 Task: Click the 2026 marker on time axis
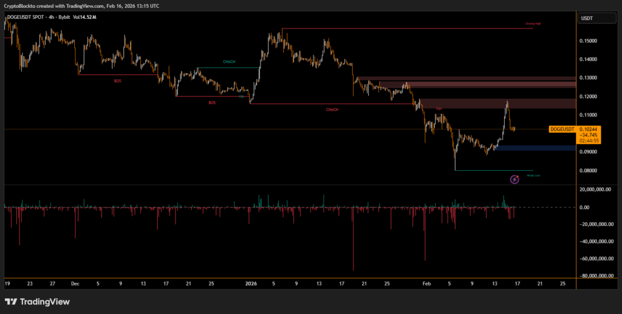(x=250, y=283)
